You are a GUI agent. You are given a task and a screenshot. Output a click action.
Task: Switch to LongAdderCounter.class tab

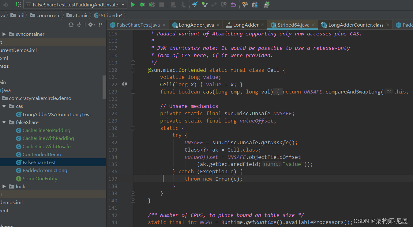(356, 25)
